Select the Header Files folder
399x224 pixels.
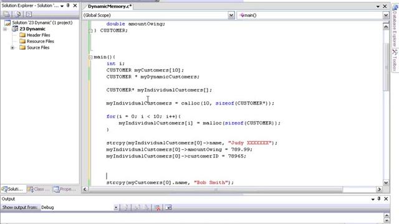tap(39, 35)
